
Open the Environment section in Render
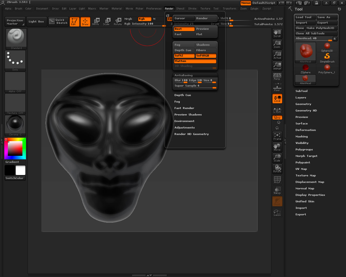[x=184, y=121]
